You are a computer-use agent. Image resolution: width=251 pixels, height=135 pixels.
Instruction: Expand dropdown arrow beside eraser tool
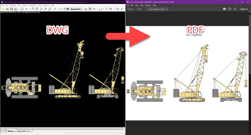coord(58,9)
